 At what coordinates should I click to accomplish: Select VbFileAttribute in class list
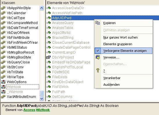pyautogui.click(x=18, y=38)
